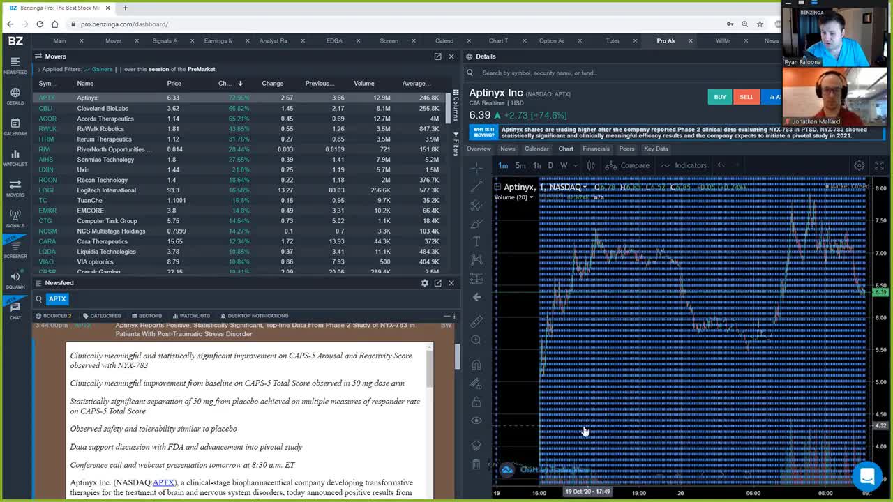Expand the Applied Filters chevron
Screen dimensions: 893x502
[x=39, y=69]
